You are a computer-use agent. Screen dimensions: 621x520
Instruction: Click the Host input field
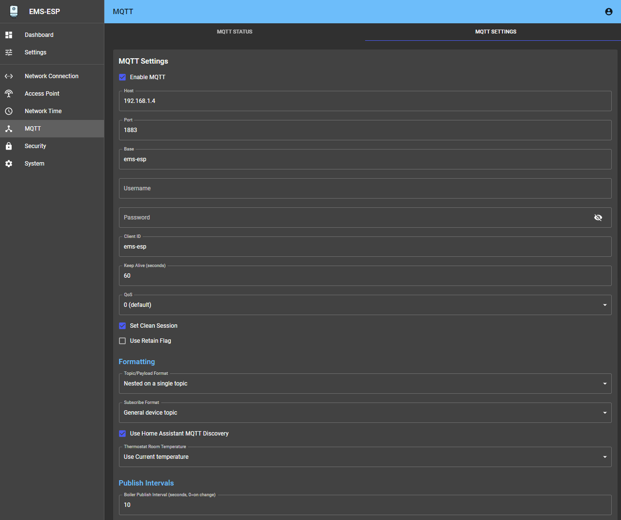click(x=365, y=101)
